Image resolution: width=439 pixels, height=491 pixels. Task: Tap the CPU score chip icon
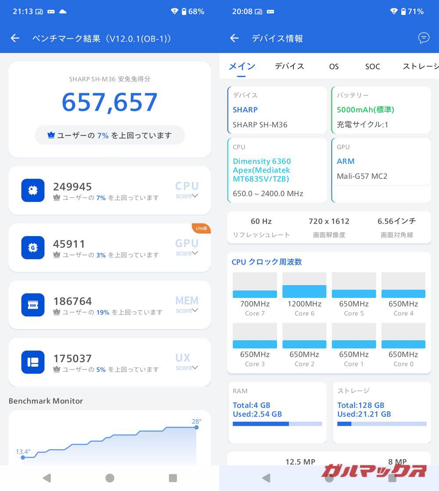coord(33,190)
